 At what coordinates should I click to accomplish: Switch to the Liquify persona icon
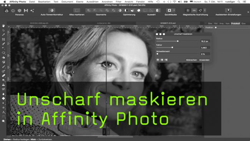coord(13,10)
